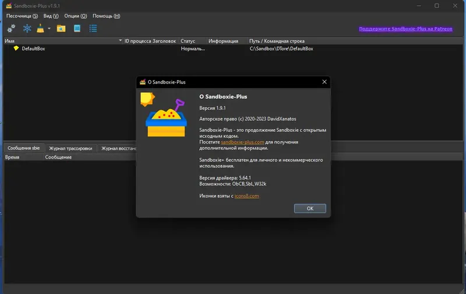The width and height of the screenshot is (466, 294).
Task: Click the blue list view icon
Action: (93, 28)
